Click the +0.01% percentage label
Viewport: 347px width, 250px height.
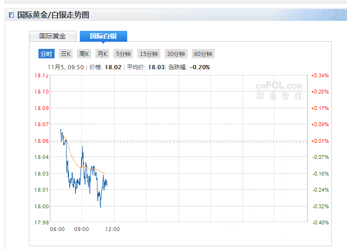pyautogui.click(x=320, y=141)
